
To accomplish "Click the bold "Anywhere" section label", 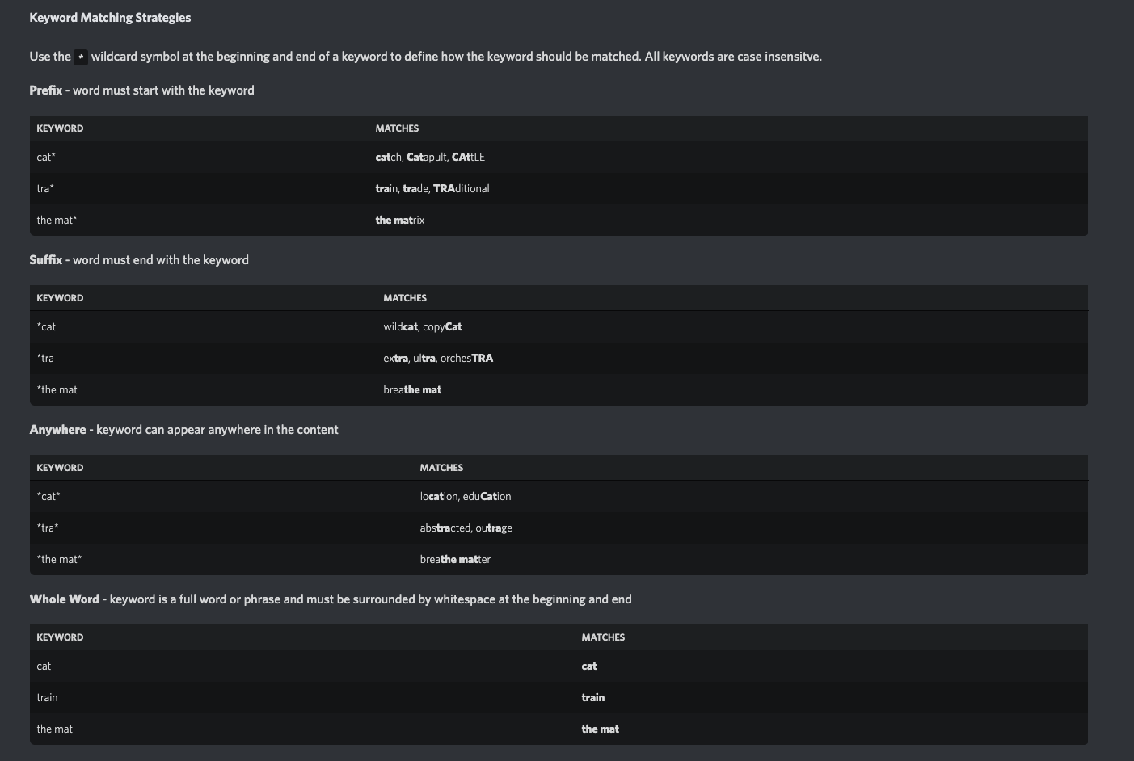I will (x=57, y=430).
